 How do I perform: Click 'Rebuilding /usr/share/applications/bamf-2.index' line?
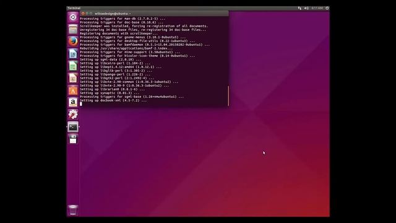pyautogui.click(x=126, y=48)
